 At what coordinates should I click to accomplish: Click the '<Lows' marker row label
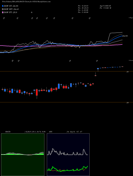(131, 60)
